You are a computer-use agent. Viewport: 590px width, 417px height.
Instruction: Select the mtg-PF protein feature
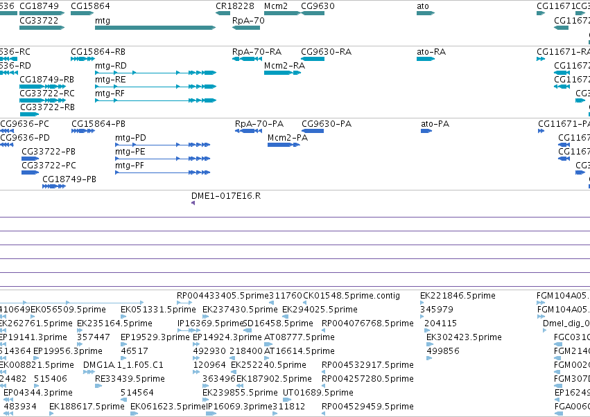click(x=162, y=172)
